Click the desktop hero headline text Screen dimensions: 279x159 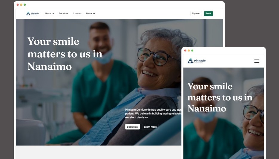pos(65,54)
